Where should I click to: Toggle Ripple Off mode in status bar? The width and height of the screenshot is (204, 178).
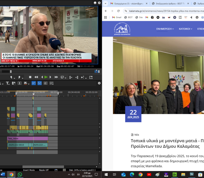point(44,170)
